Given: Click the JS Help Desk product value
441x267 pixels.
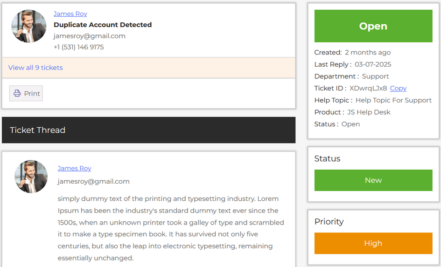Looking at the screenshot, I should point(369,112).
